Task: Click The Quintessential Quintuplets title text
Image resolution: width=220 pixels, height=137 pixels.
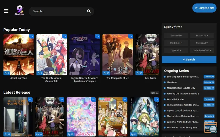Action: [x=52, y=79]
